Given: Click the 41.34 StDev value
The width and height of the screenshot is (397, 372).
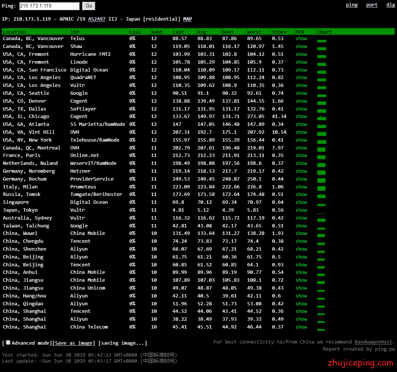Looking at the screenshot, I should pyautogui.click(x=279, y=117).
